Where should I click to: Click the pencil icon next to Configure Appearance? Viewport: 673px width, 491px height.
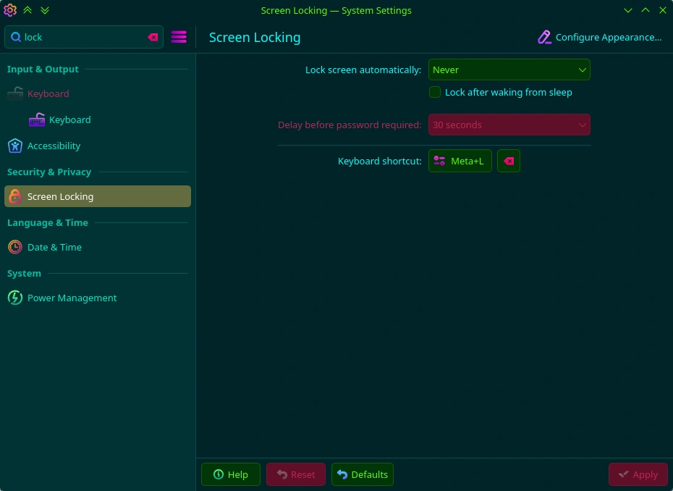coord(544,37)
